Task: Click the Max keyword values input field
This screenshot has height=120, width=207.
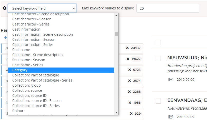Action: pyautogui.click(x=168, y=8)
